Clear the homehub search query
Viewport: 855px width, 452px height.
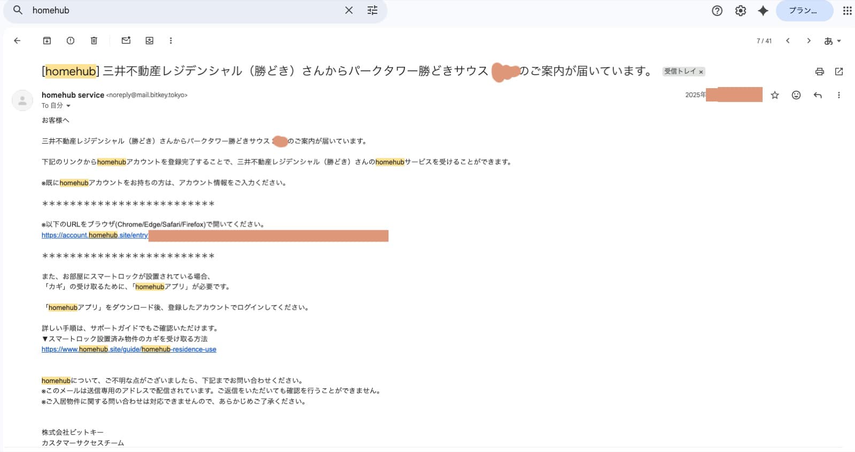tap(349, 10)
